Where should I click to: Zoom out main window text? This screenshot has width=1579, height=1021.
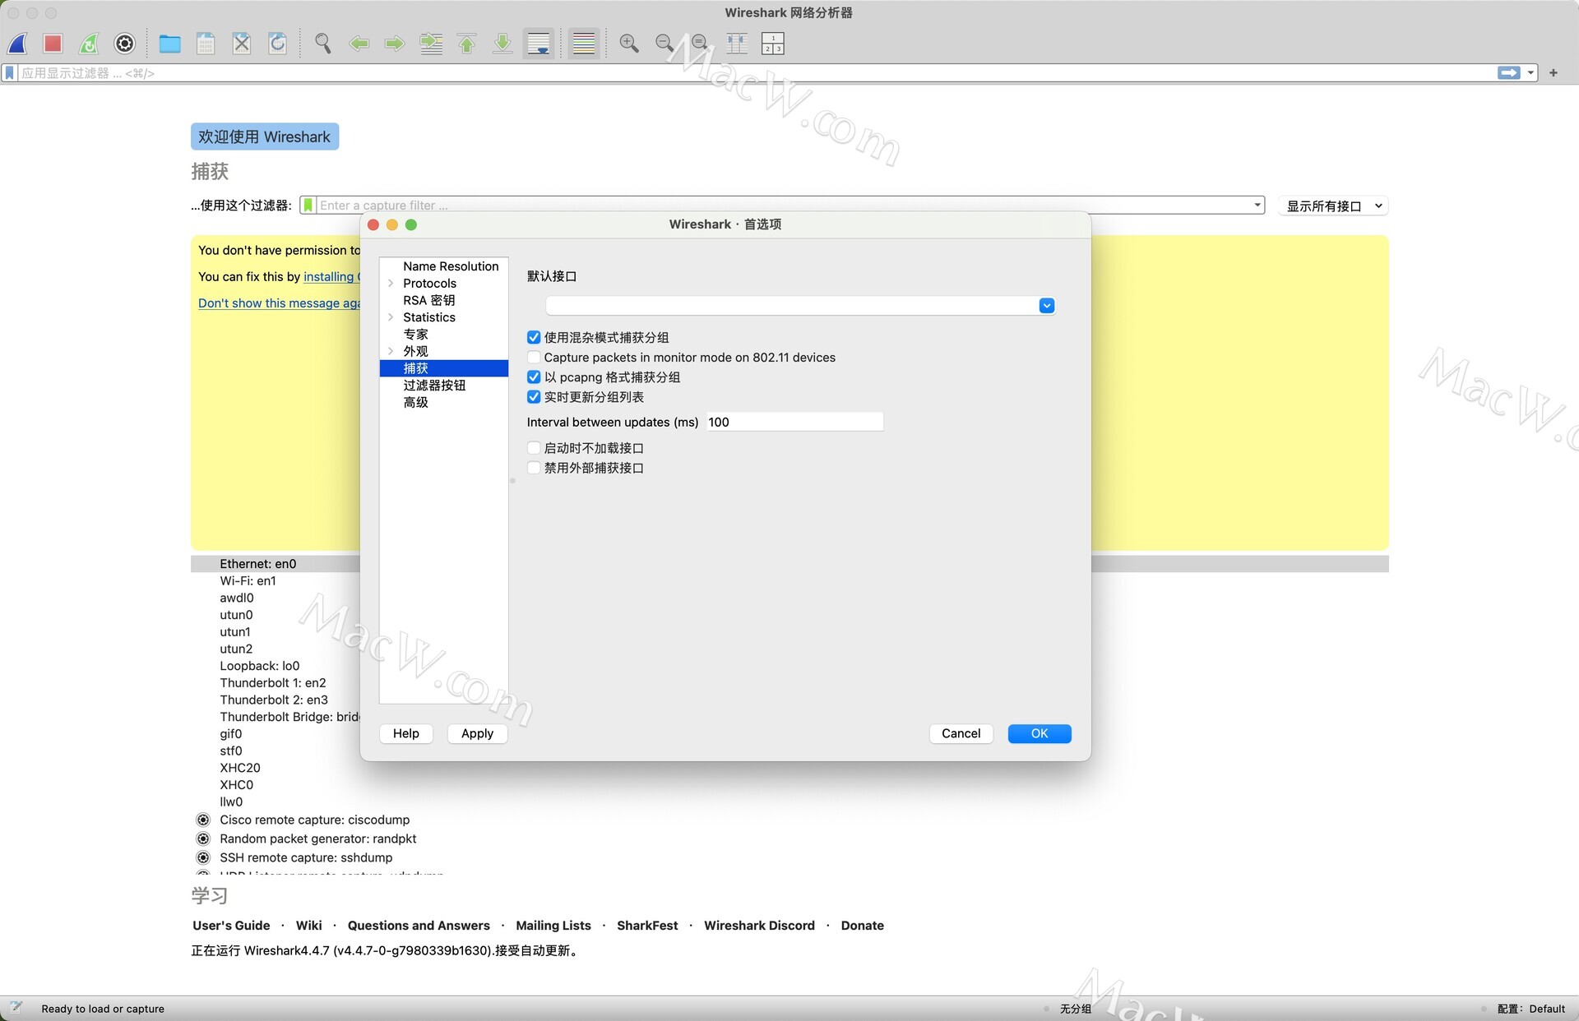[x=664, y=44]
